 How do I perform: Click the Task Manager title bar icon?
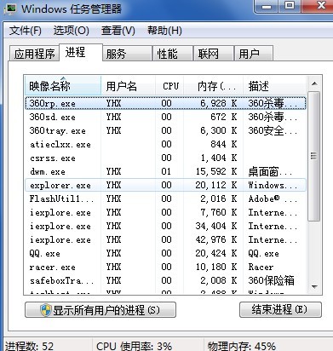tap(11, 9)
